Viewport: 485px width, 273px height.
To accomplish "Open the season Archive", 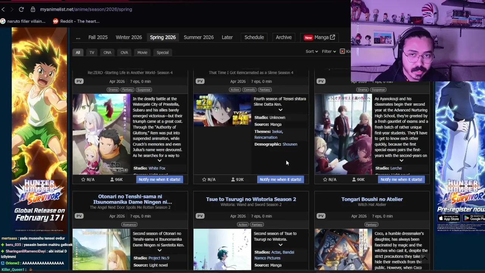I will pyautogui.click(x=283, y=38).
